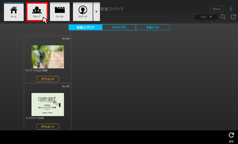This screenshot has width=238, height=144.
Task: Open the Title sort dropdown
Action: tap(206, 17)
